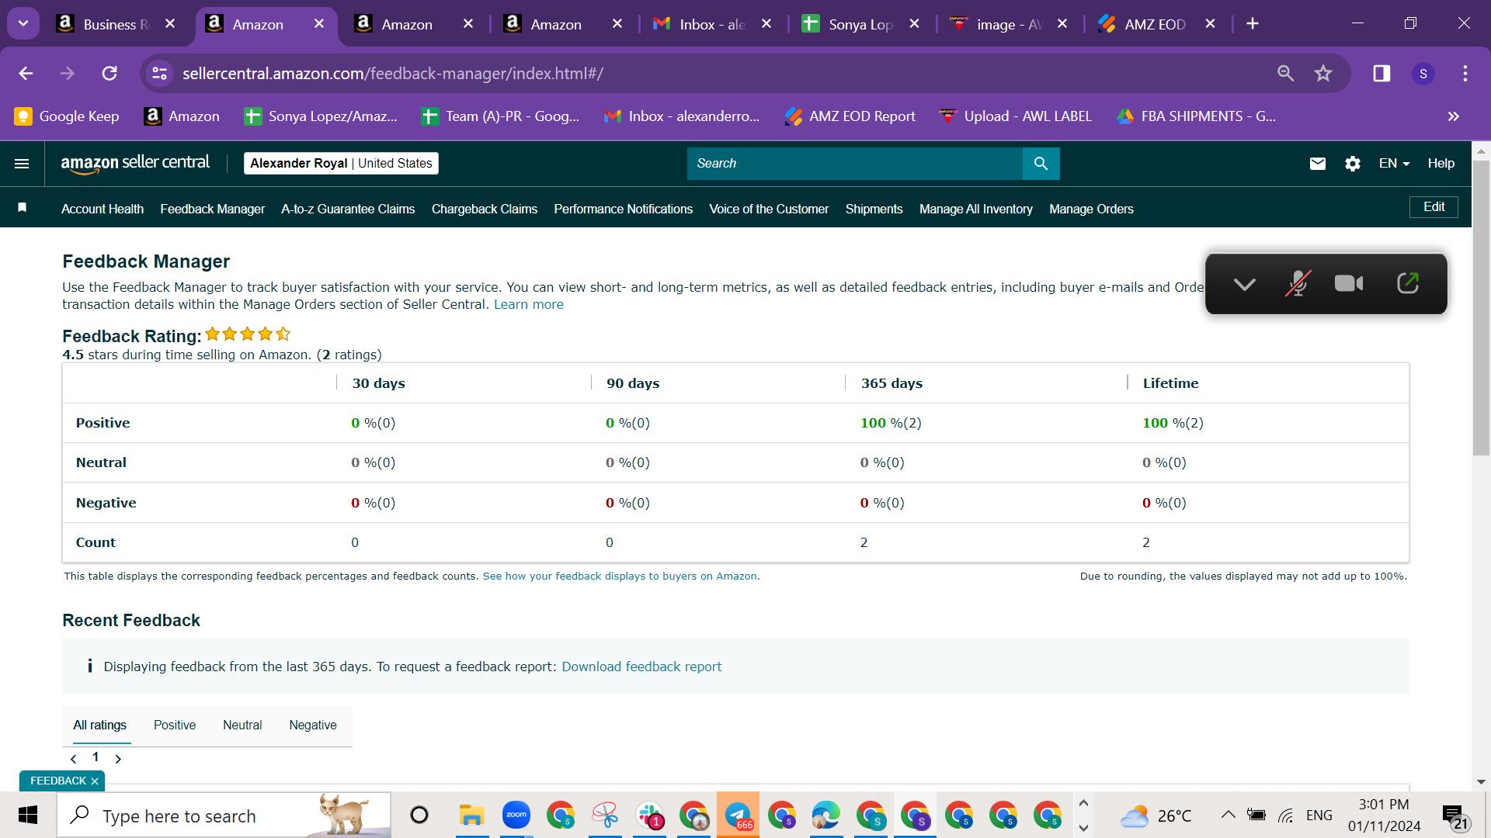The width and height of the screenshot is (1491, 838).
Task: Click the Windows taskbar search box
Action: tap(224, 815)
